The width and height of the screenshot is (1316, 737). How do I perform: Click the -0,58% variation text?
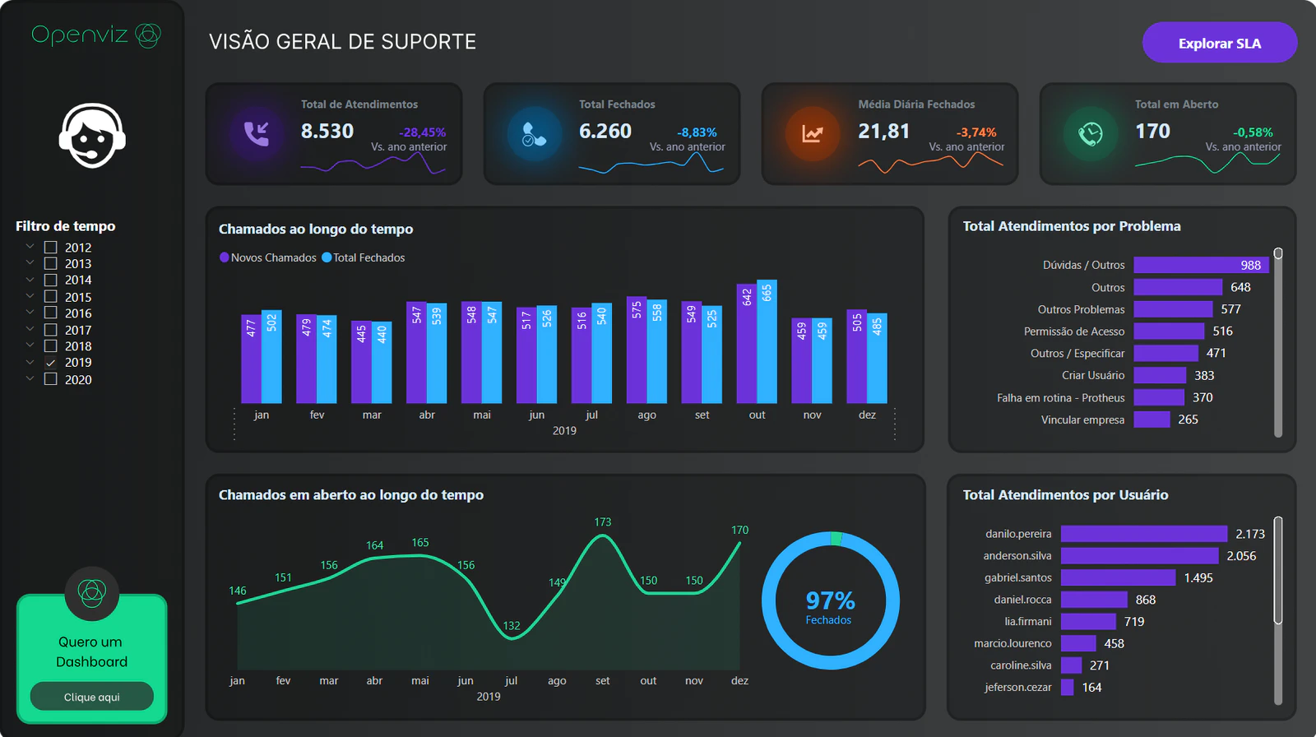pyautogui.click(x=1253, y=132)
